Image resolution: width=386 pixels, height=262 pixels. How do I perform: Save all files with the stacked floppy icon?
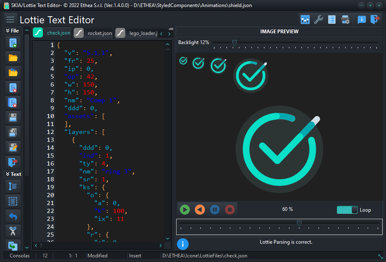click(13, 133)
